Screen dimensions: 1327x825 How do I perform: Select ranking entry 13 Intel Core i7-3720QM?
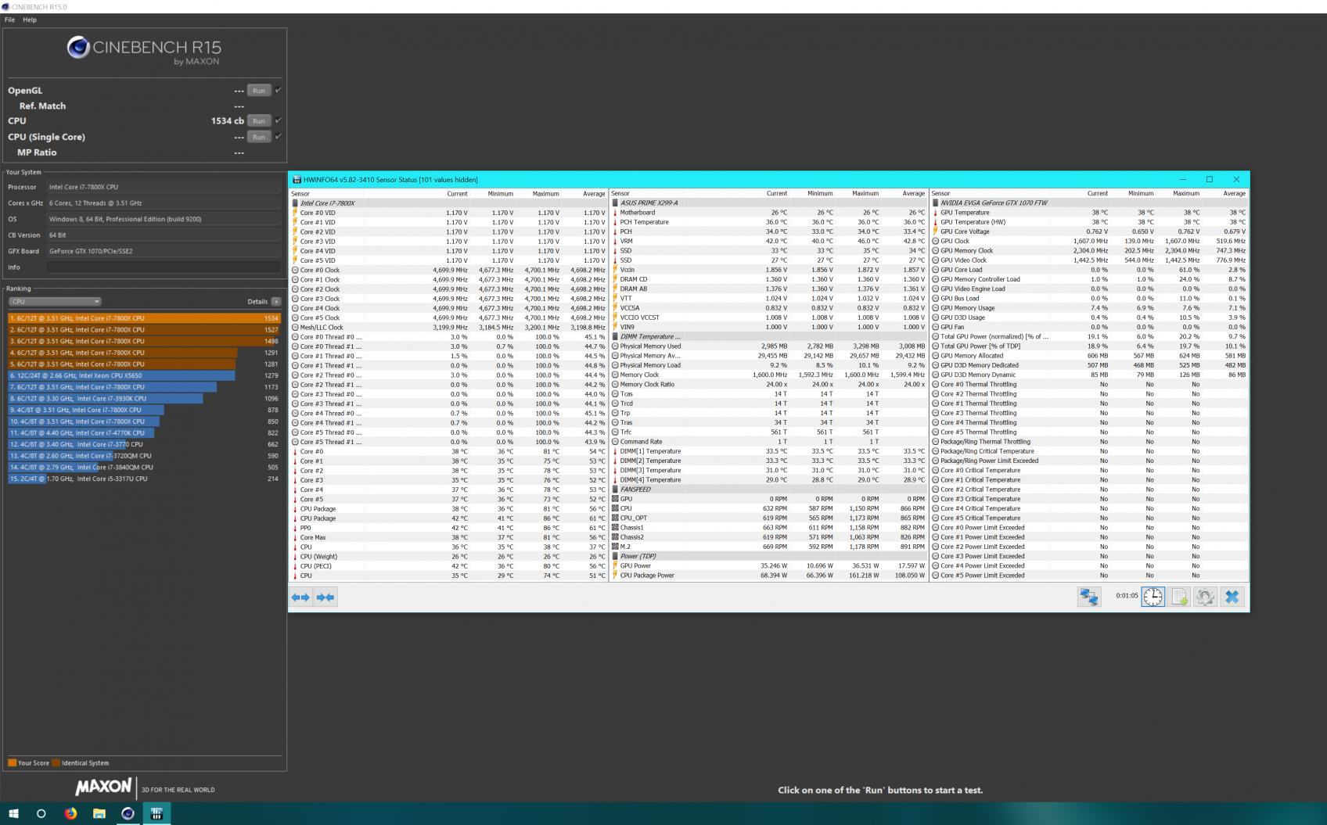(144, 456)
